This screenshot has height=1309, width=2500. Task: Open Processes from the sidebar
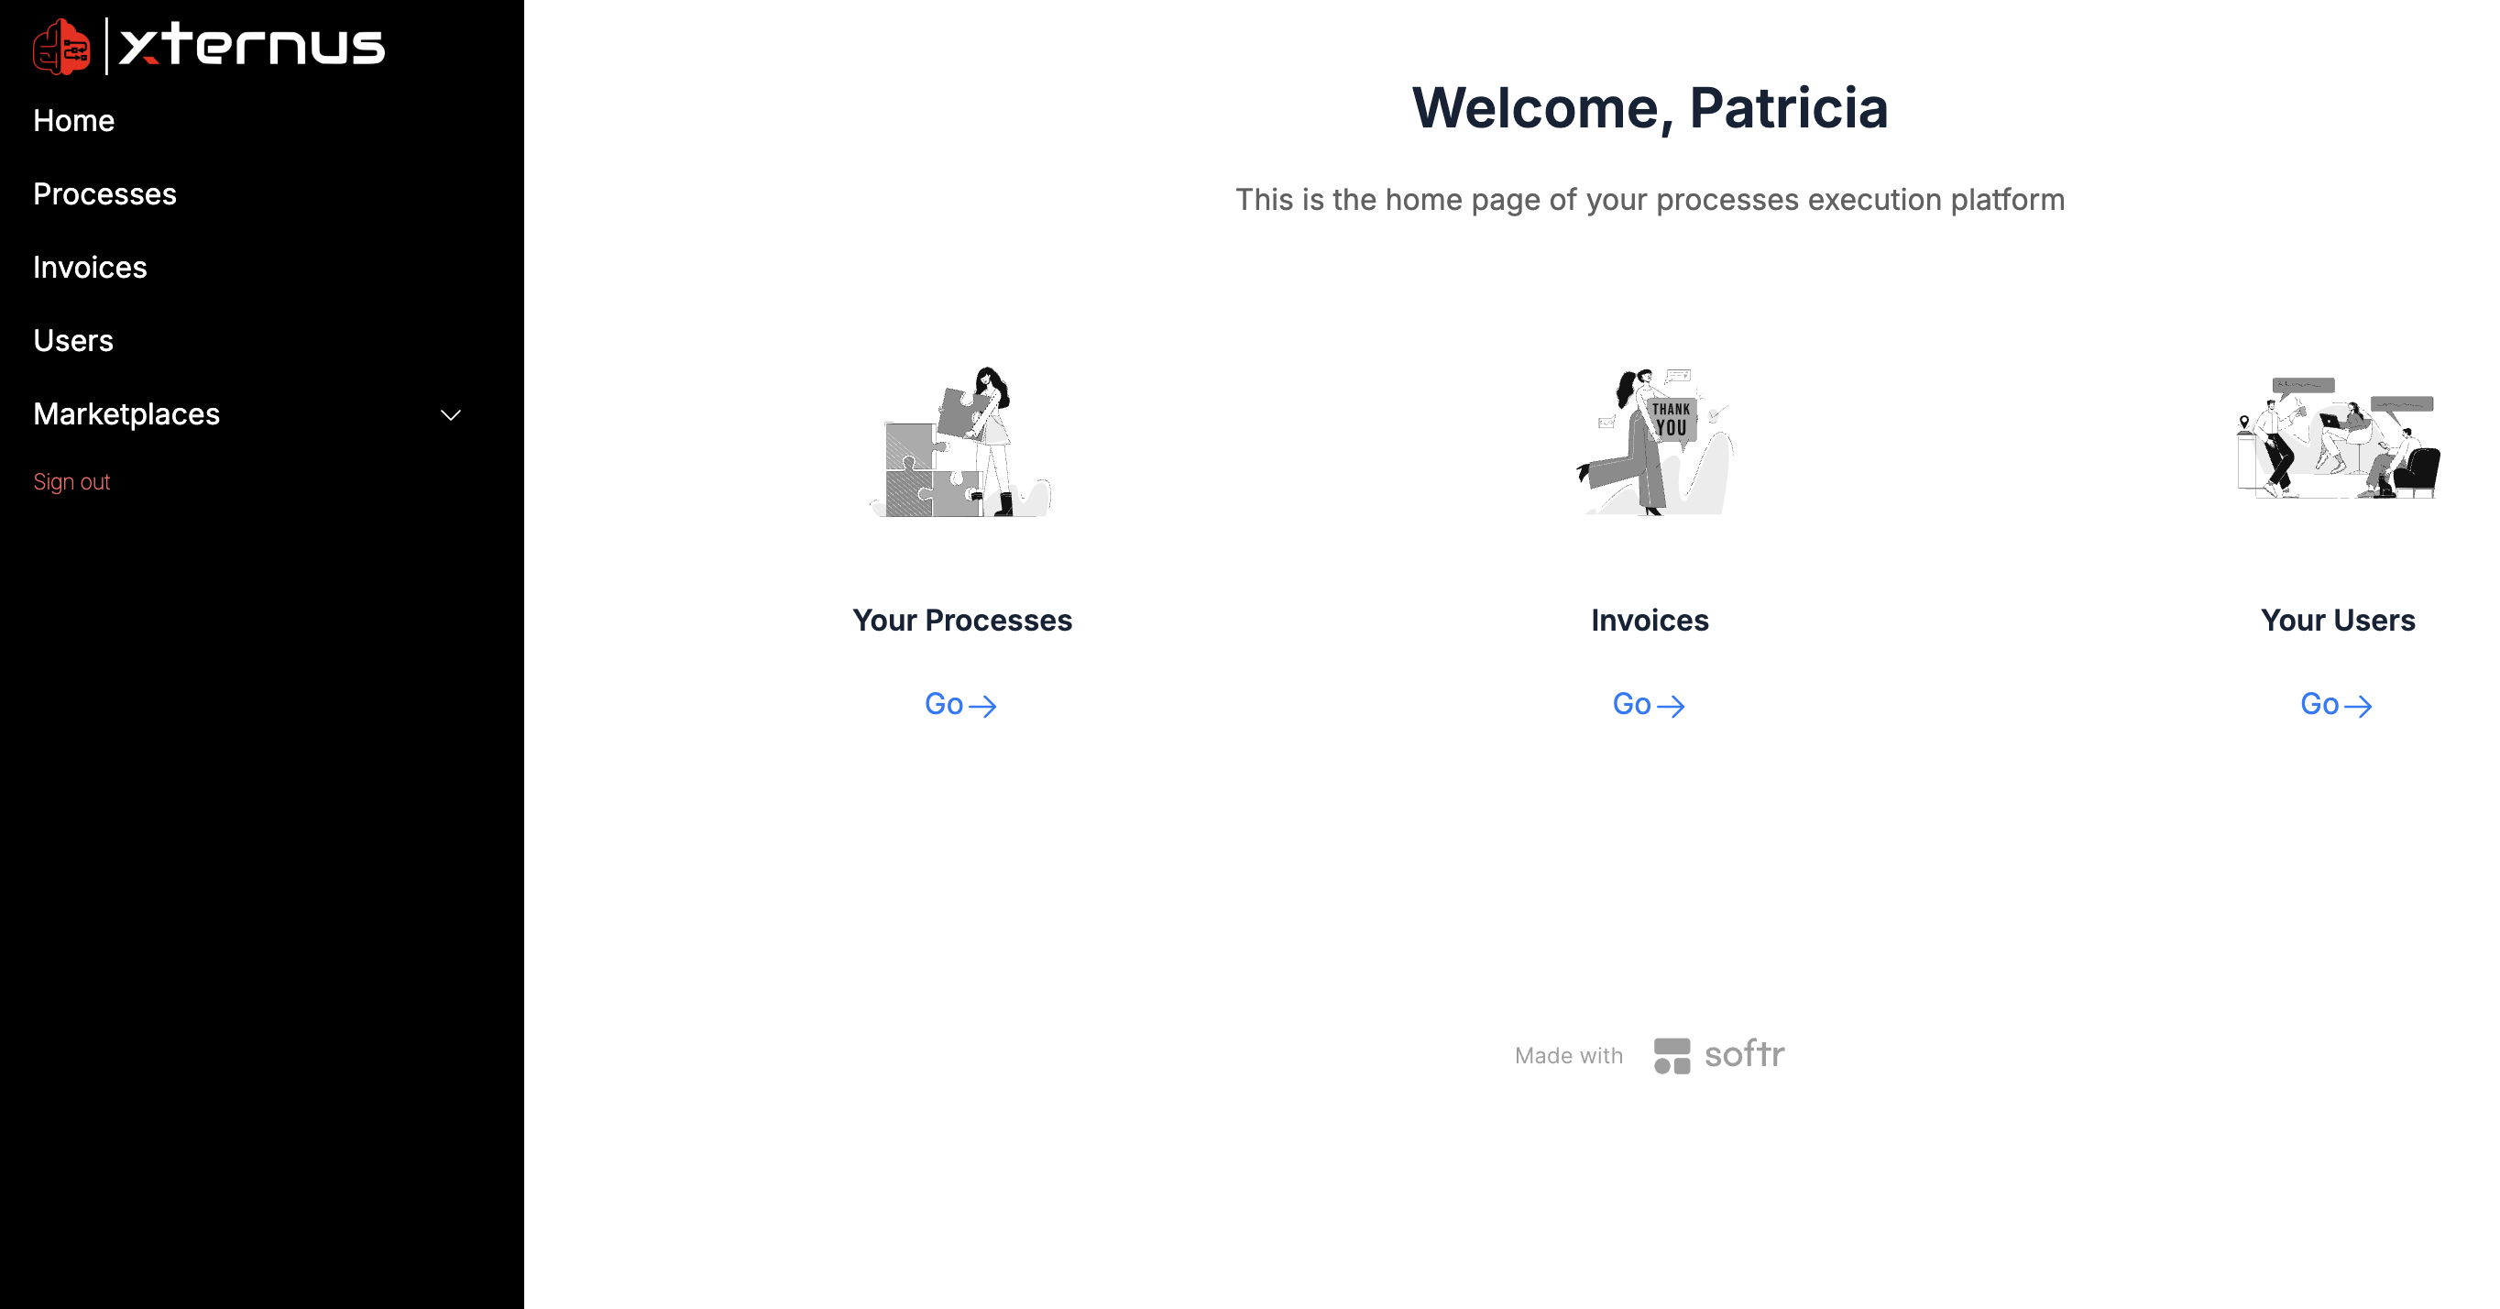point(104,194)
